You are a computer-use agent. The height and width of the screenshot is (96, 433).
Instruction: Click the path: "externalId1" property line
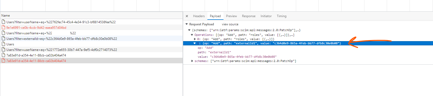click(x=214, y=52)
